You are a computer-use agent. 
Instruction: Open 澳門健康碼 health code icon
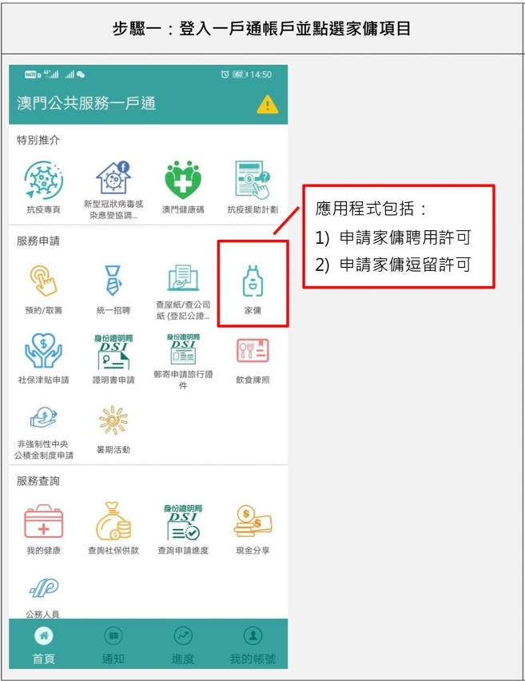point(183,180)
